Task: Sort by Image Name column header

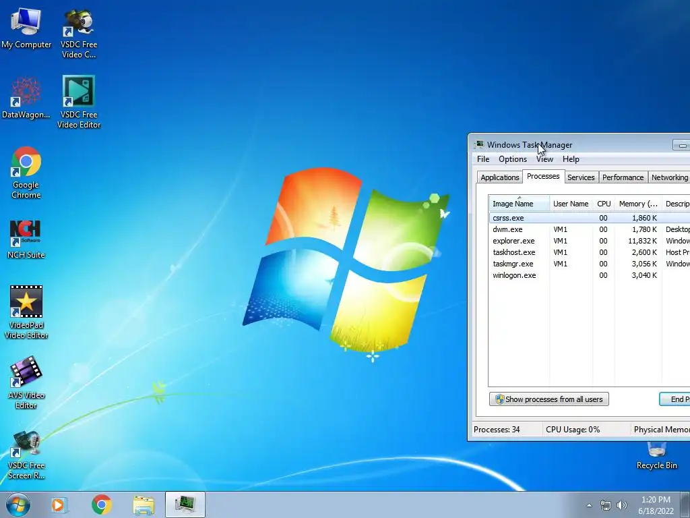Action: (519, 204)
